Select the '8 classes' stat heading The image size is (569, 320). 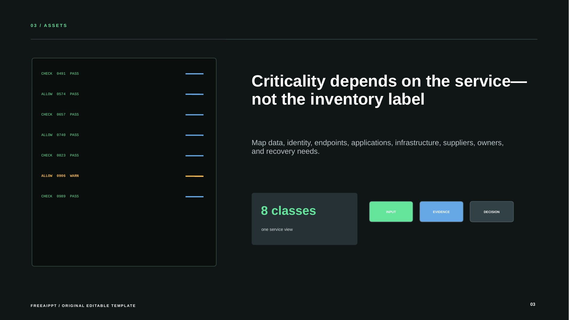point(288,211)
